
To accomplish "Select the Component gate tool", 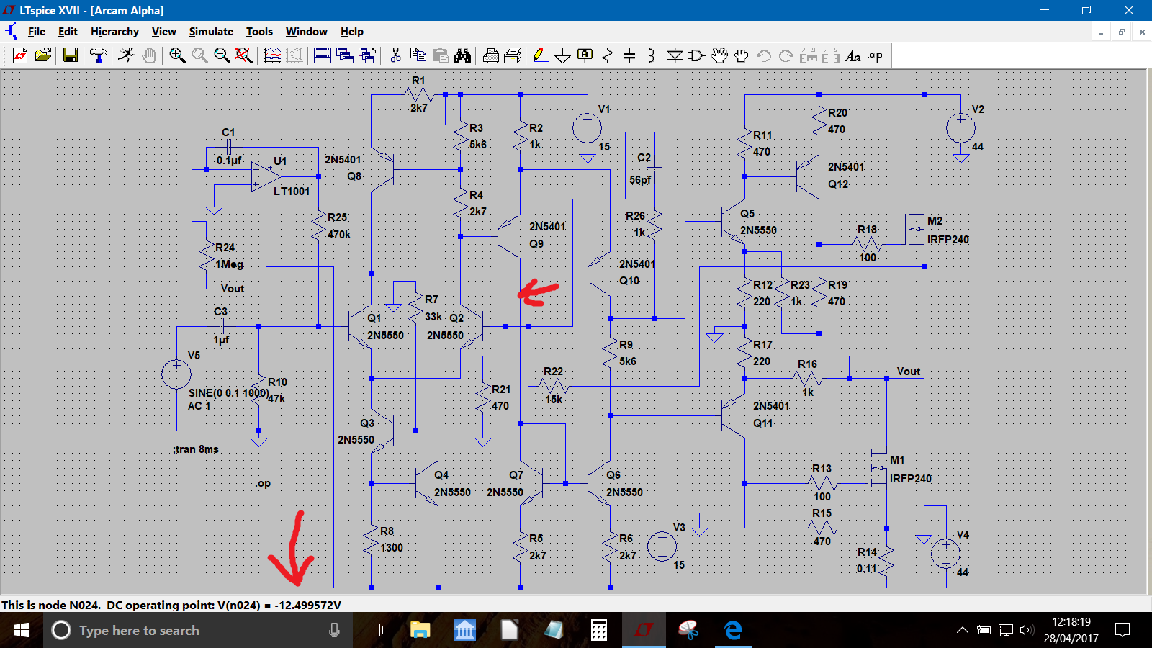I will (697, 55).
